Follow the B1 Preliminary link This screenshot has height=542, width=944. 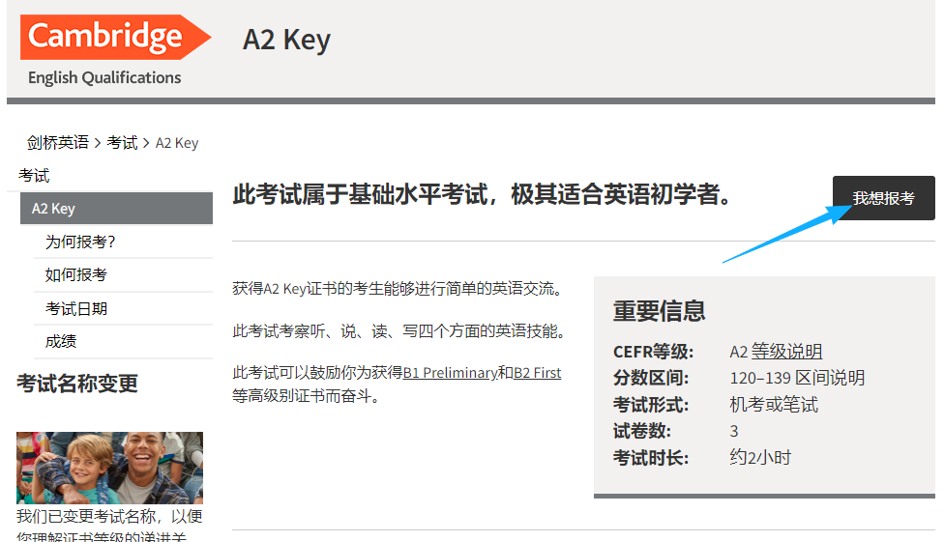coord(450,373)
